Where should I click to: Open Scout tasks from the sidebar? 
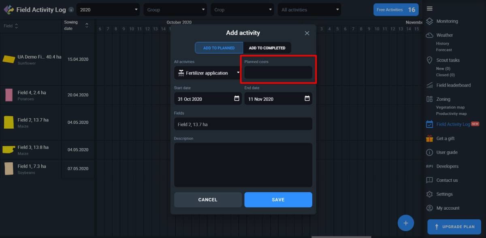click(x=429, y=60)
